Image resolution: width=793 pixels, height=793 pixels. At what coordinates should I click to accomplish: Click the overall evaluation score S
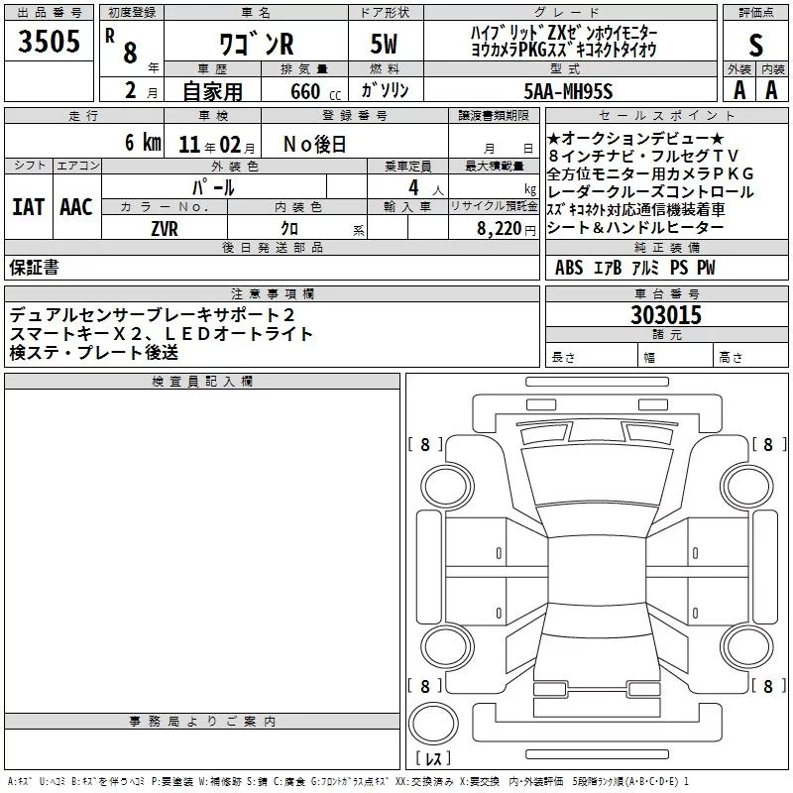pyautogui.click(x=755, y=46)
